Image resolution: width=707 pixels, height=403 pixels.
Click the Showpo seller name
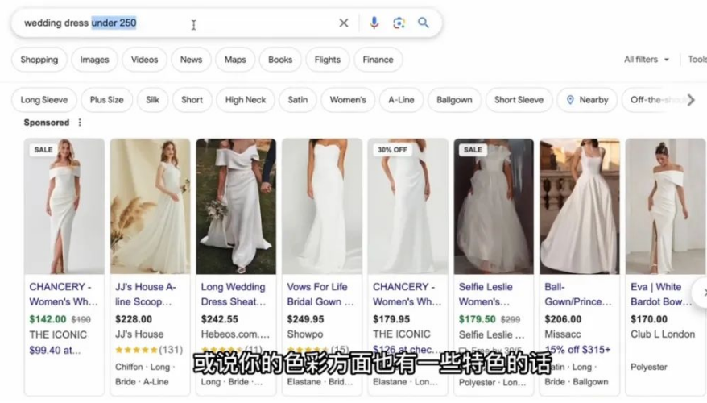click(x=305, y=334)
